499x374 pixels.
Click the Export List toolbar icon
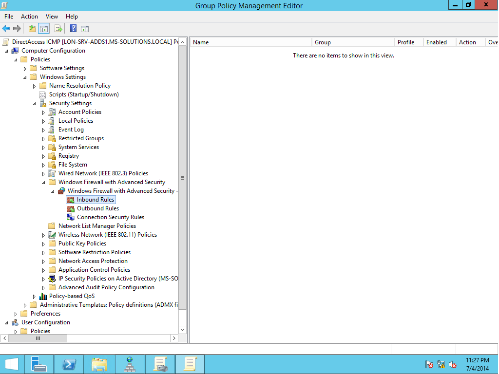click(58, 29)
